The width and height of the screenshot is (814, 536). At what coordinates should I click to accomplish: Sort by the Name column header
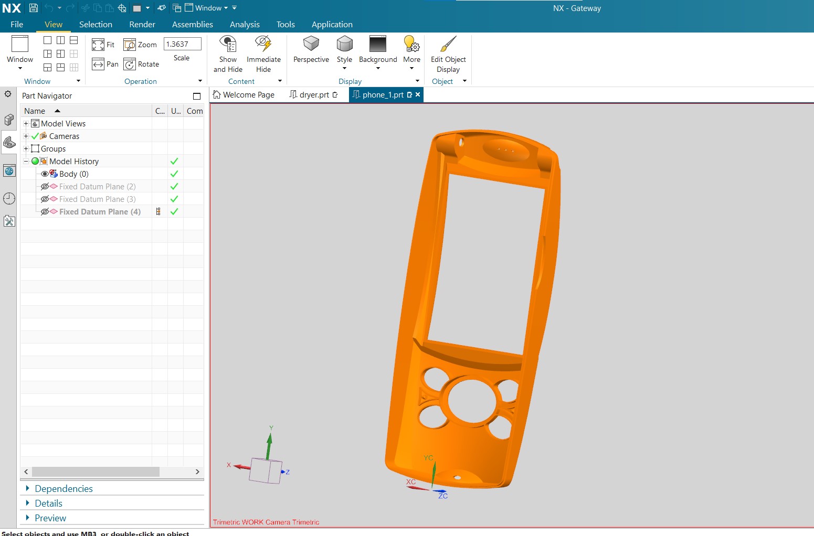(x=35, y=111)
